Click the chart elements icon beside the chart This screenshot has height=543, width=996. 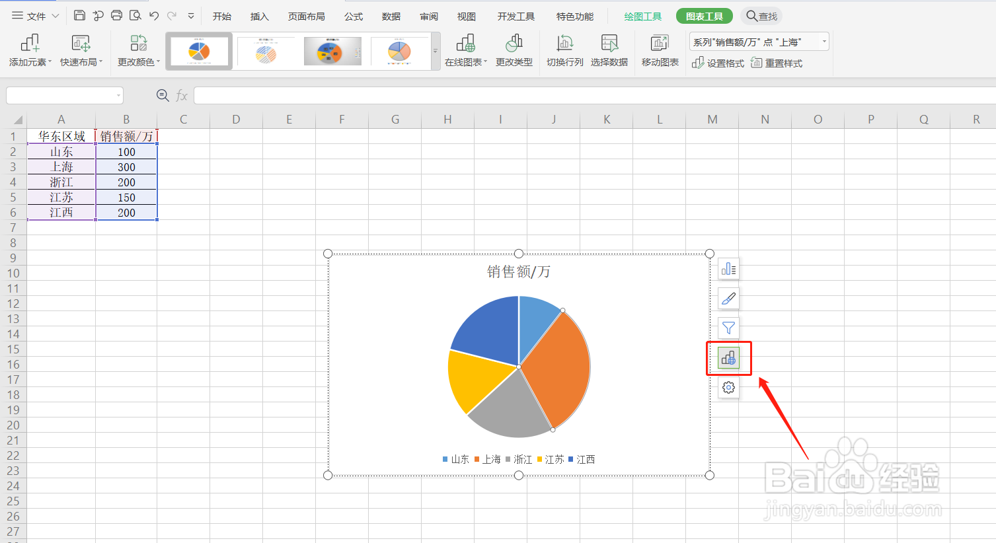click(x=728, y=269)
